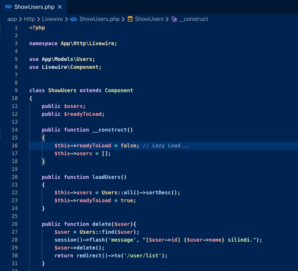The height and width of the screenshot is (271, 298).
Task: Click the '__construct()' method name on line 14
Action: (x=113, y=130)
